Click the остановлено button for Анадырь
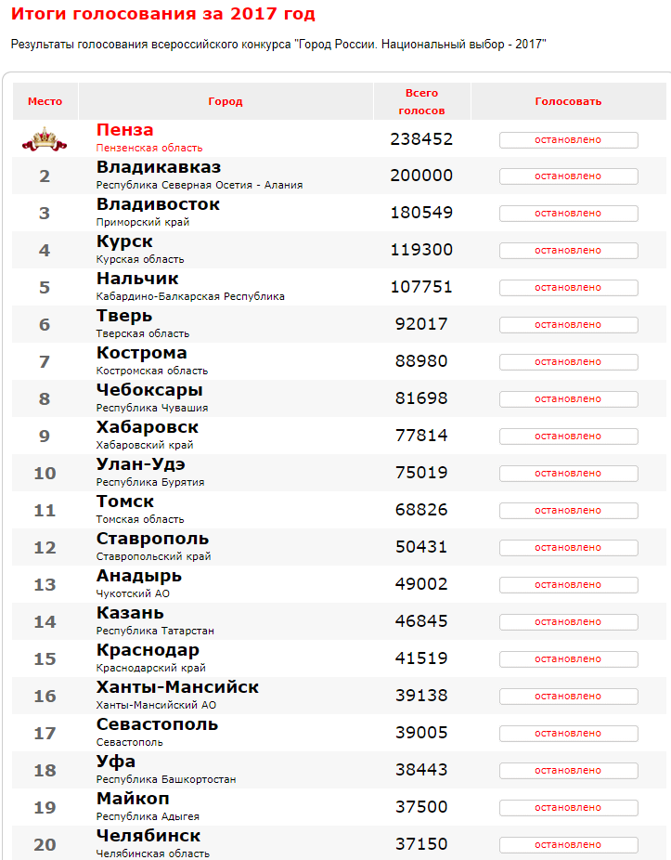Viewport: 671px width, 860px height. tap(569, 585)
